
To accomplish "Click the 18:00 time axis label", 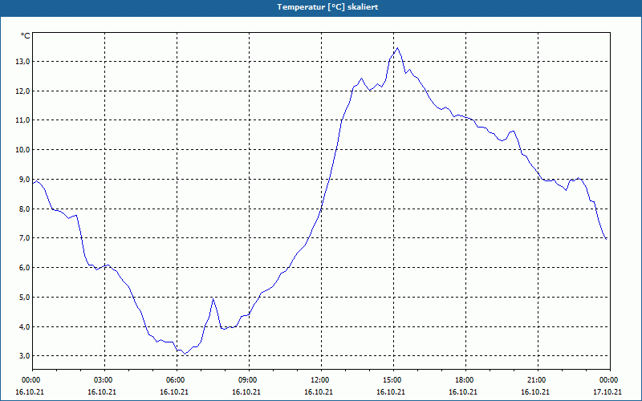I will pyautogui.click(x=465, y=380).
